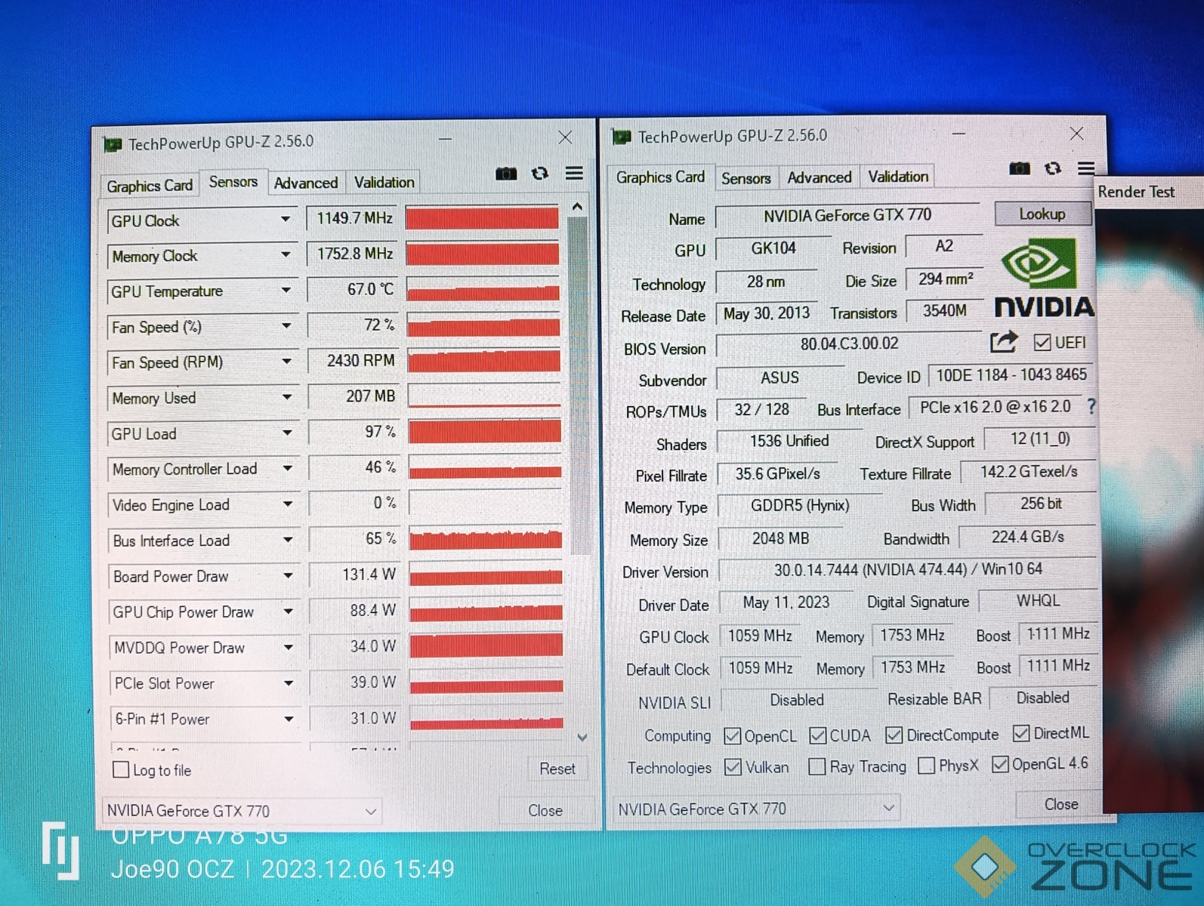Select the Sensors tab in the Sensors window
The height and width of the screenshot is (906, 1204).
(233, 182)
